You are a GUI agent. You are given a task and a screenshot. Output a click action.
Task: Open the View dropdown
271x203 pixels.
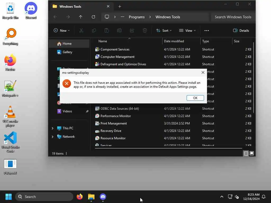pos(187,31)
